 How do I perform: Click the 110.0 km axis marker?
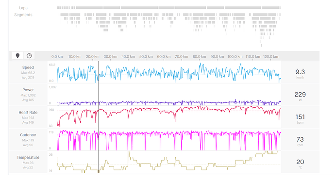click(x=253, y=57)
